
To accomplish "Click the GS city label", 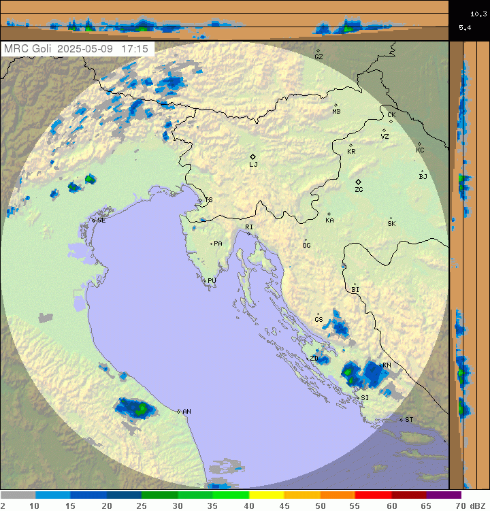I will tap(318, 320).
